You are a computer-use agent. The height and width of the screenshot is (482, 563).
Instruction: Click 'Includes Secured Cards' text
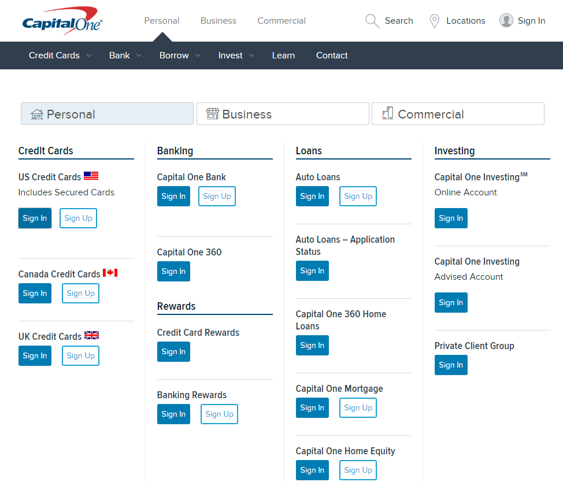click(66, 192)
